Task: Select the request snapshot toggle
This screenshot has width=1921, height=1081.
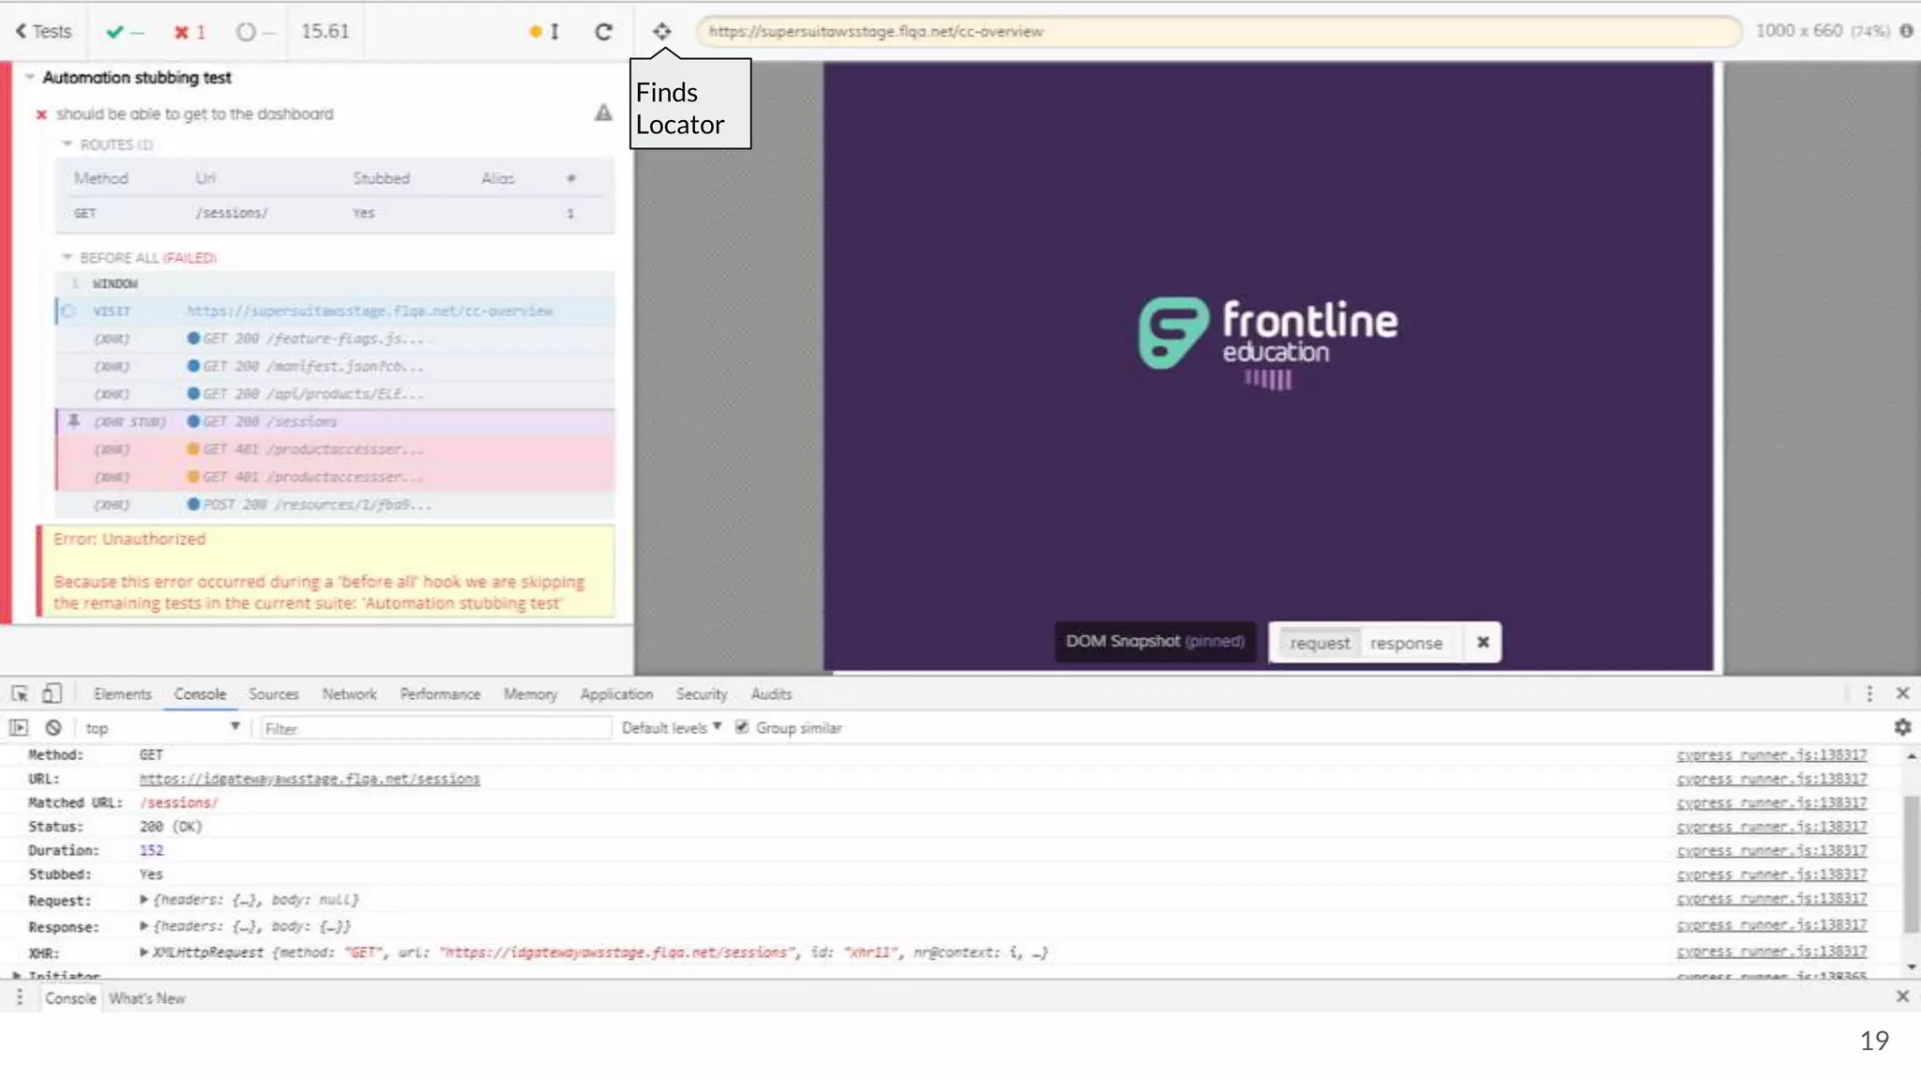Action: coord(1319,643)
